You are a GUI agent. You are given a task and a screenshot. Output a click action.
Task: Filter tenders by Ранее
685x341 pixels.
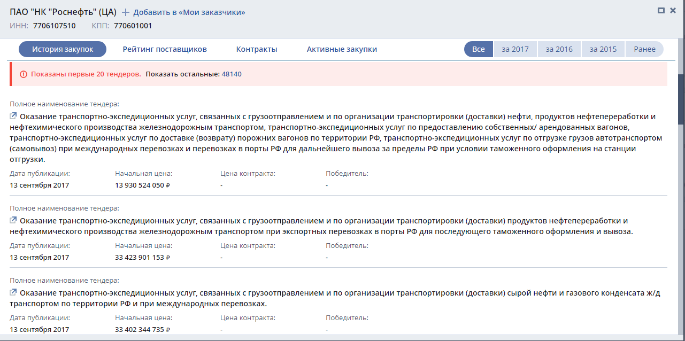(644, 49)
